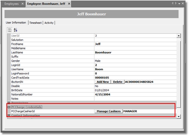Image resolution: width=189 pixels, height=136 pixels.
Task: Select the CardTrackData property label
Action: click(20, 78)
